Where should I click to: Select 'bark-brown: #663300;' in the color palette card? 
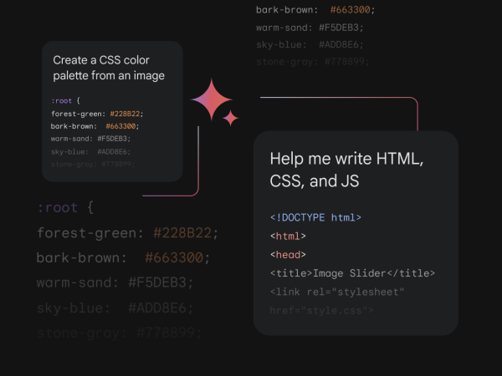click(95, 126)
